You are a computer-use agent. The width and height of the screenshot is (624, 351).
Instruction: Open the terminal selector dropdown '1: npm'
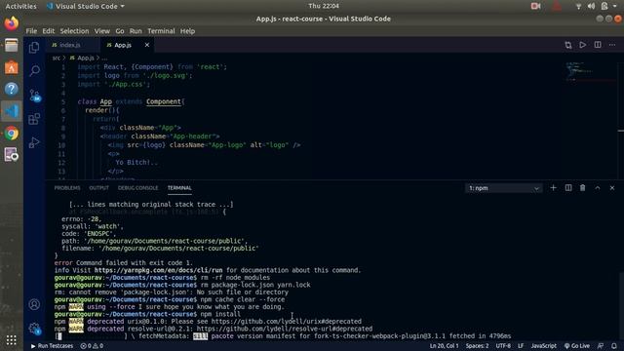coord(503,188)
